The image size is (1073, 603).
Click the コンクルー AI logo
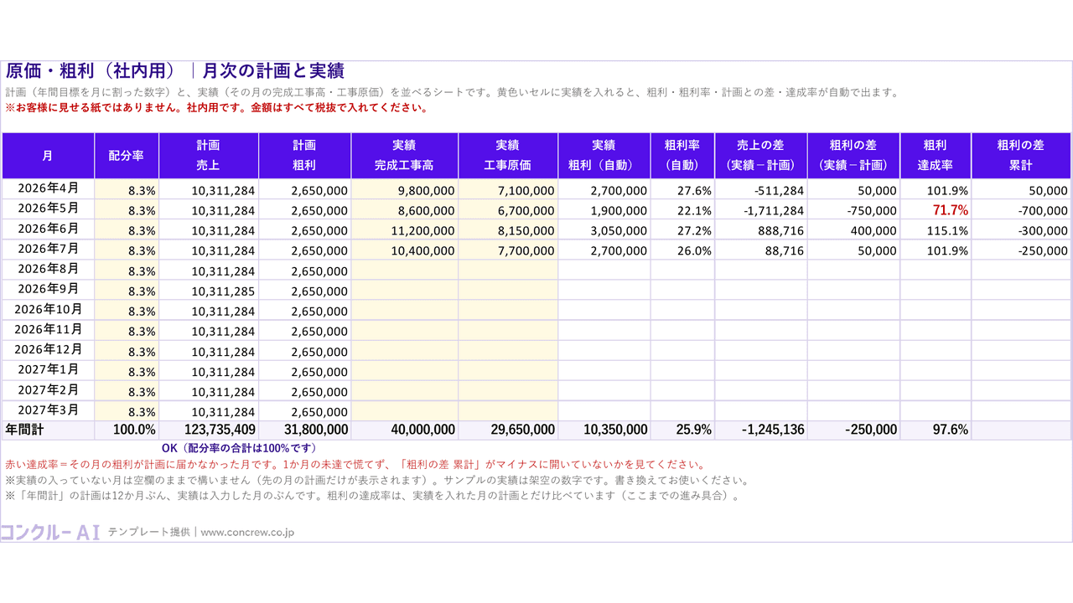[x=51, y=532]
